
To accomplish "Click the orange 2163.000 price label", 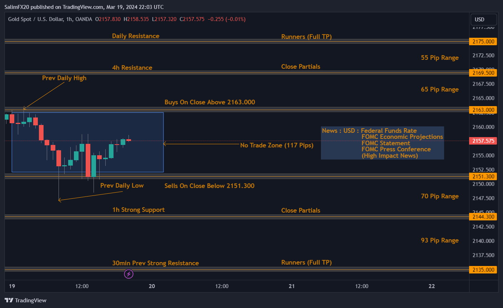I will [x=483, y=110].
